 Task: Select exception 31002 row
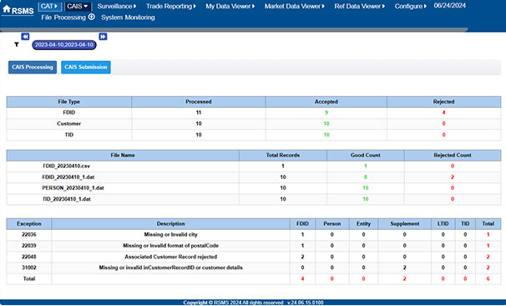pos(254,268)
